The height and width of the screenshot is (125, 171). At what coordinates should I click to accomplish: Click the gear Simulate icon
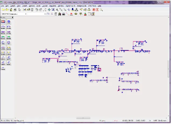tap(76, 14)
